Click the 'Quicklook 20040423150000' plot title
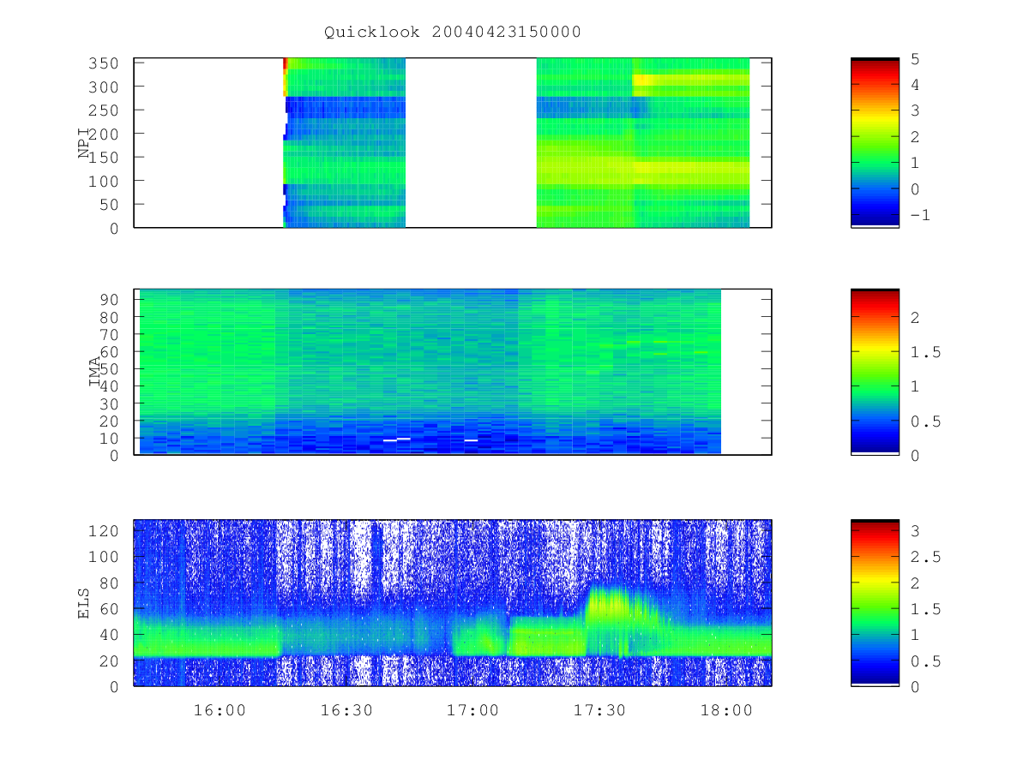 (453, 33)
